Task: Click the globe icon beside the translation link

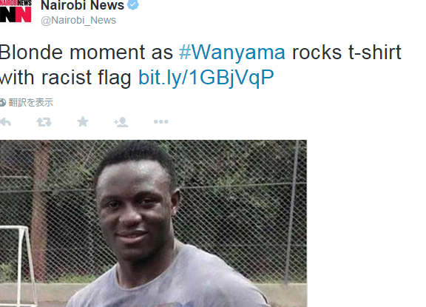Action: coord(2,103)
